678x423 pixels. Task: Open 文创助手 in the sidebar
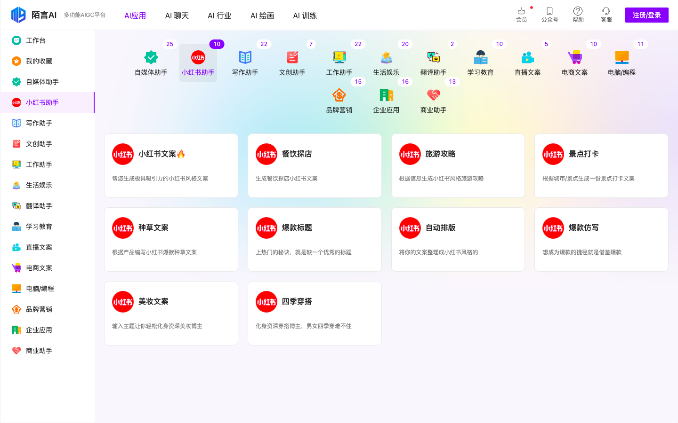click(x=47, y=144)
